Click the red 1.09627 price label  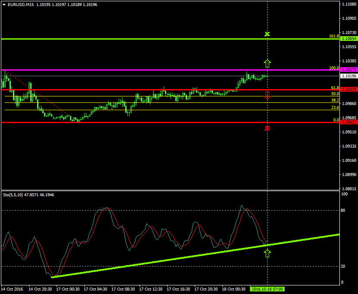348,122
